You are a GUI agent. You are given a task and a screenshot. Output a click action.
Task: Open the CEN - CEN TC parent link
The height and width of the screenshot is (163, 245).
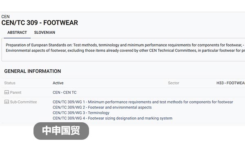(65, 93)
